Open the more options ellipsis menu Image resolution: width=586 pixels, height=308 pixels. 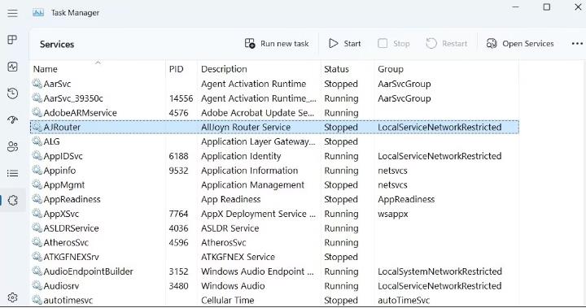pos(577,44)
